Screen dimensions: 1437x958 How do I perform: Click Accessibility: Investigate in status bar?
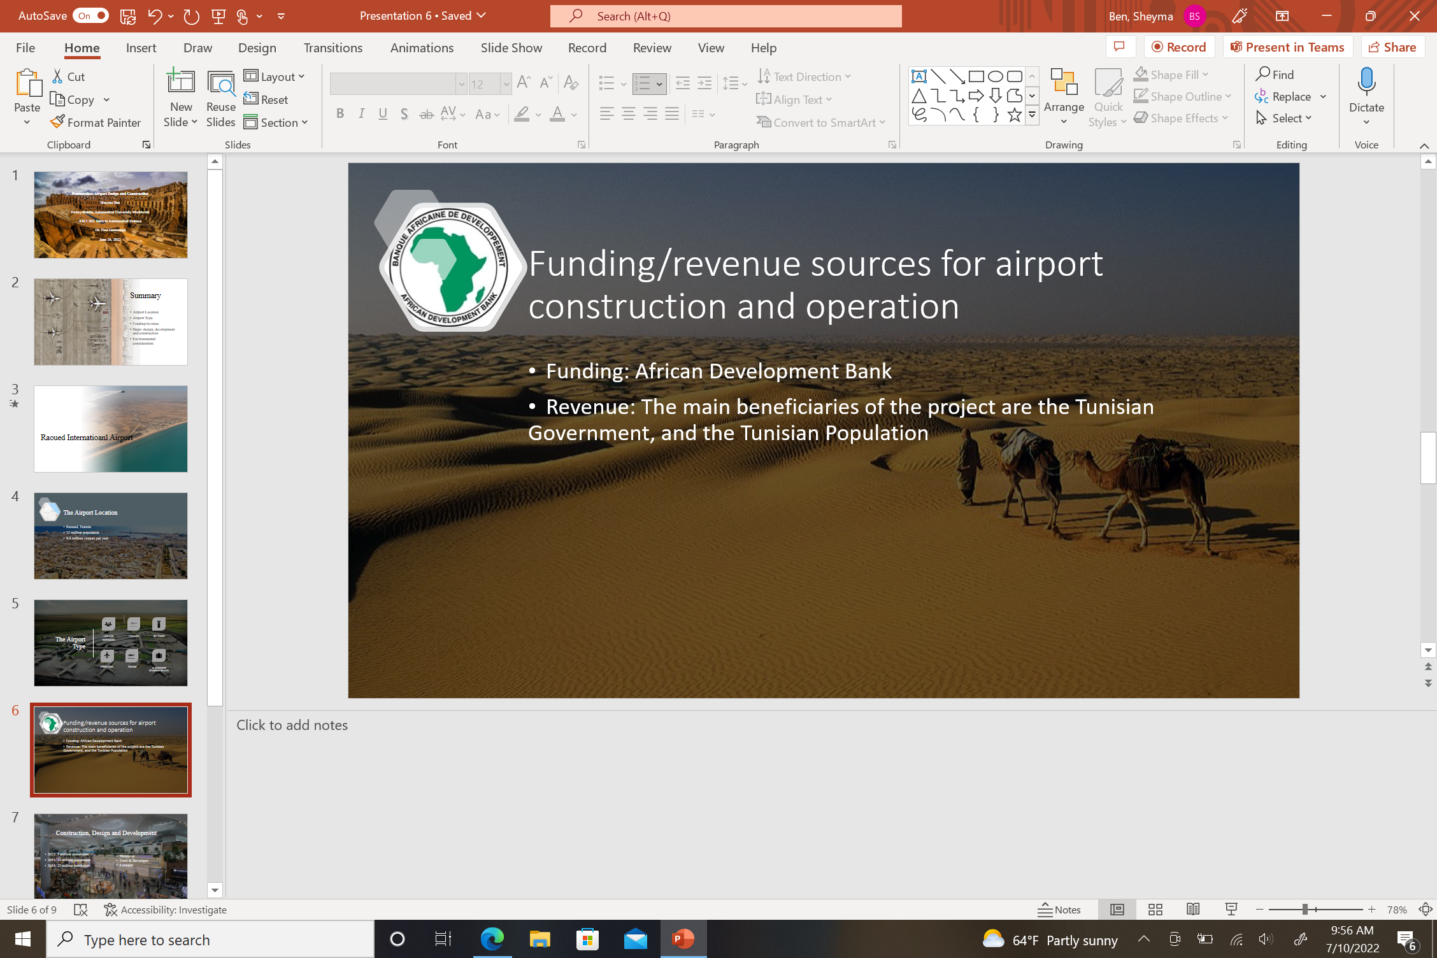coord(166,910)
